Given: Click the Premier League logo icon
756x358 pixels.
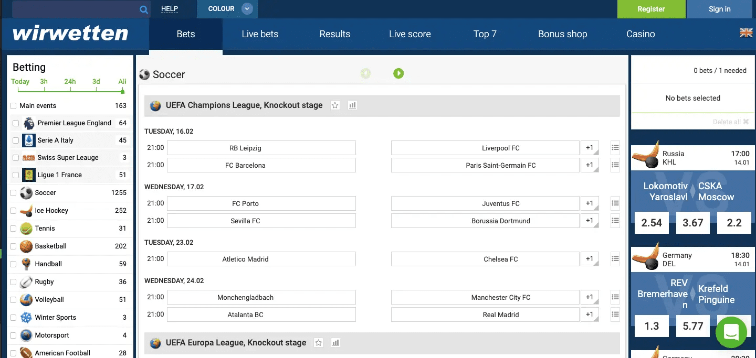Looking at the screenshot, I should tap(29, 123).
